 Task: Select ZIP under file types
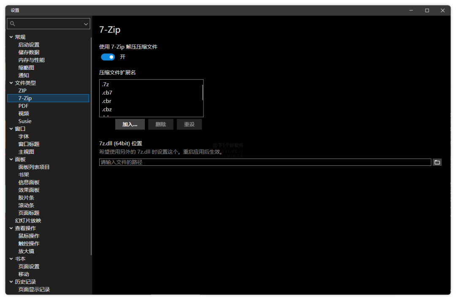coord(22,91)
